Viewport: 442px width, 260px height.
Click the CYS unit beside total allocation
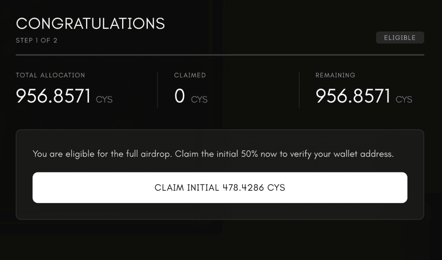point(104,100)
